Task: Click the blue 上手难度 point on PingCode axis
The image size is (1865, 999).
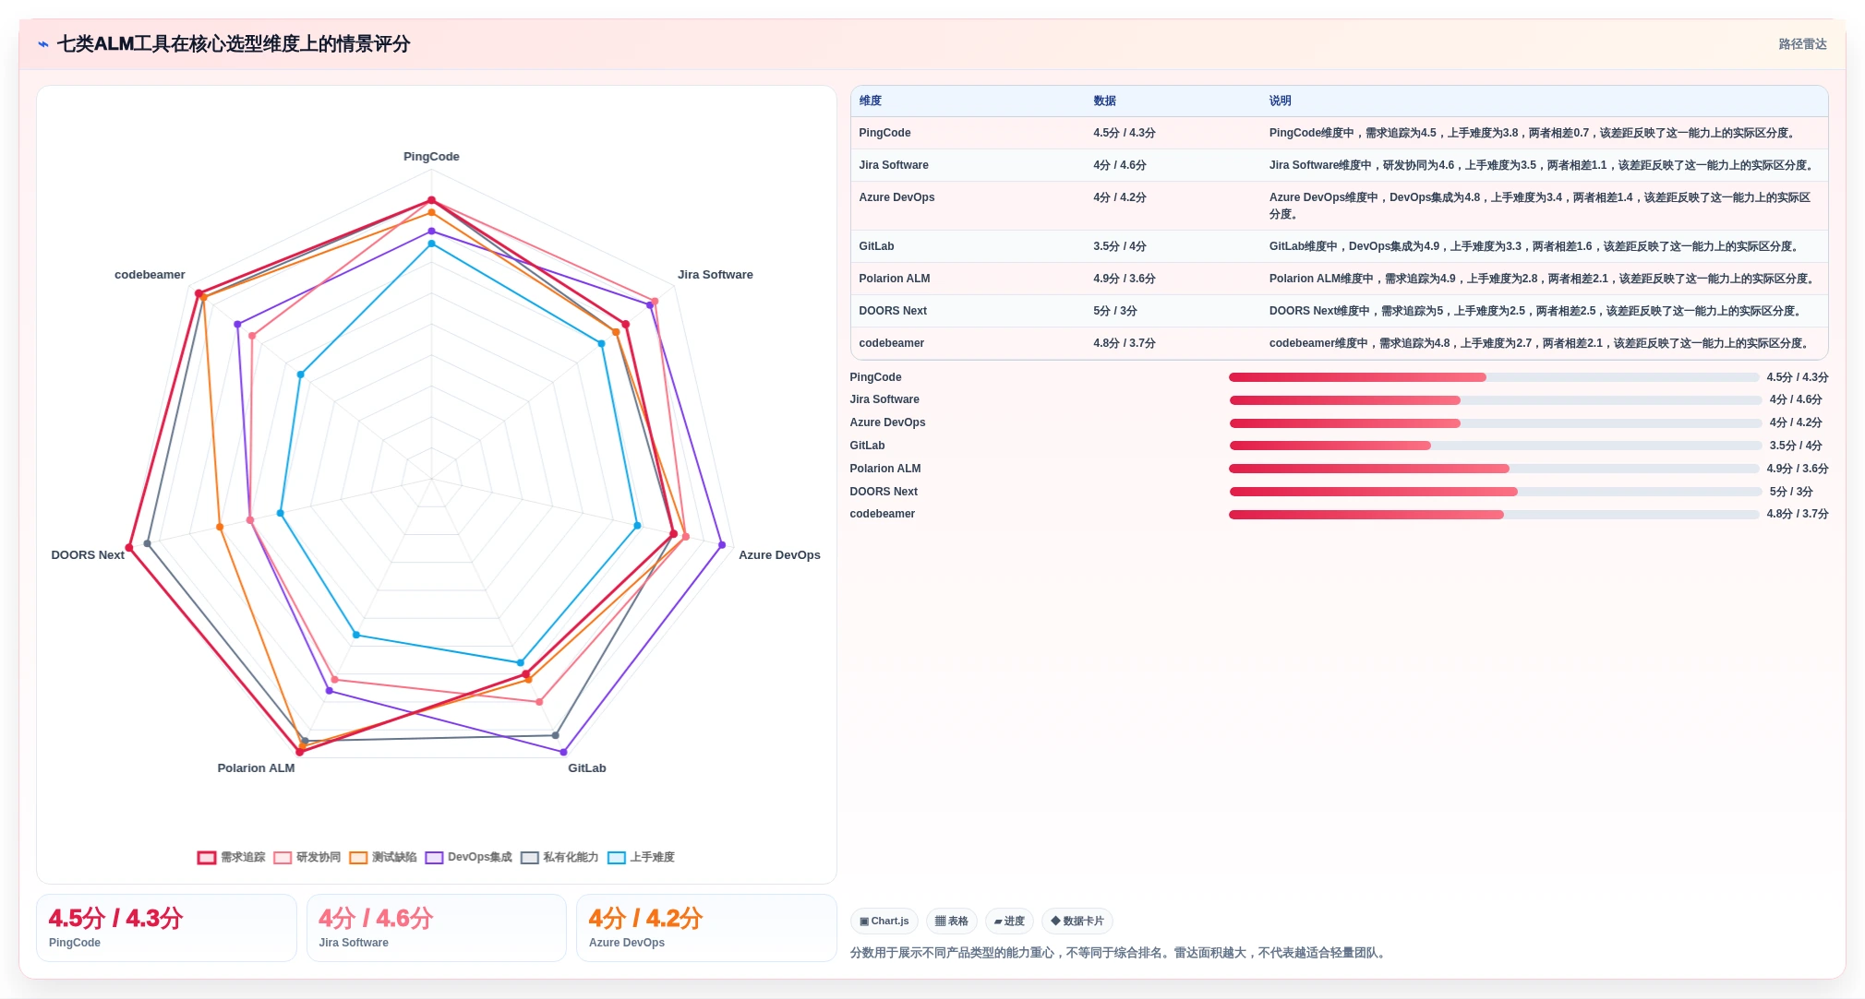Action: (x=431, y=244)
